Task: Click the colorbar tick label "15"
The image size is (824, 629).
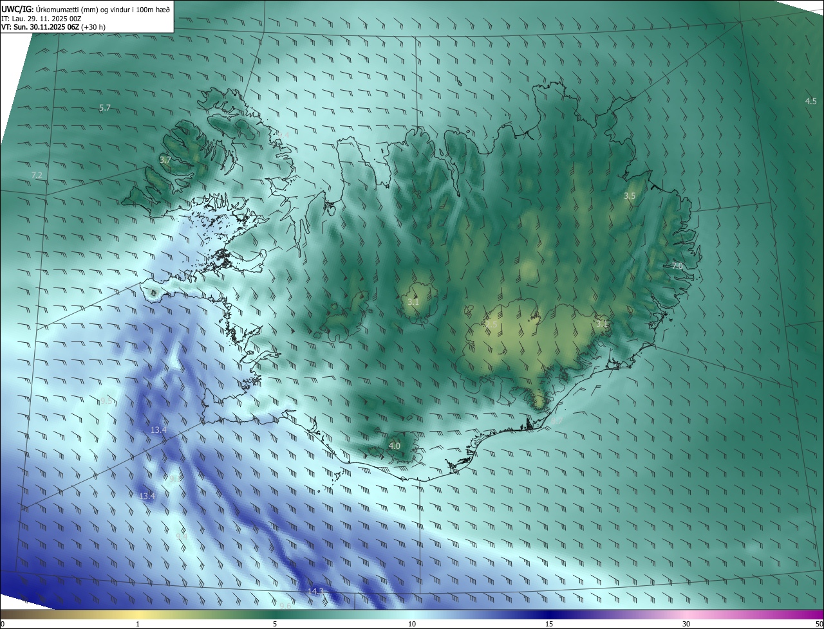Action: 549,624
